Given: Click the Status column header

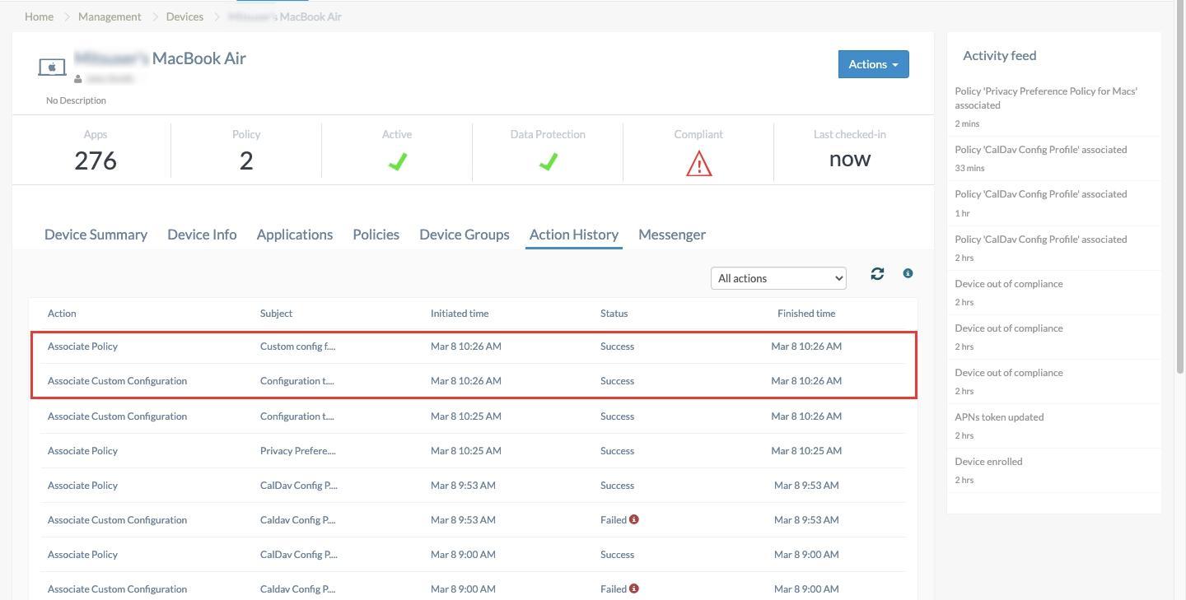Looking at the screenshot, I should tap(614, 314).
